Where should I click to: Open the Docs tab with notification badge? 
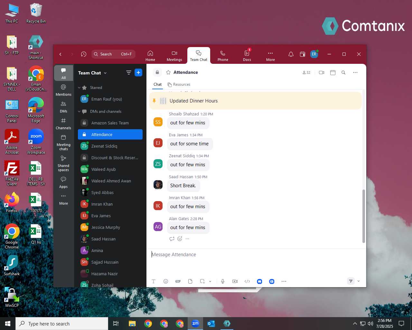[247, 55]
